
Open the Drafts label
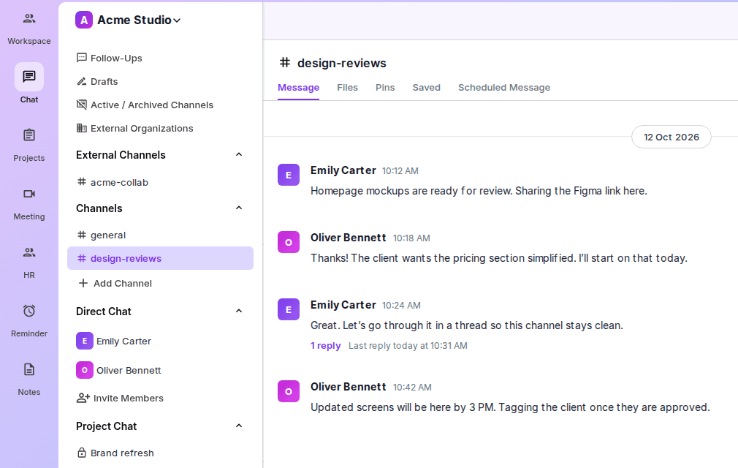[104, 81]
